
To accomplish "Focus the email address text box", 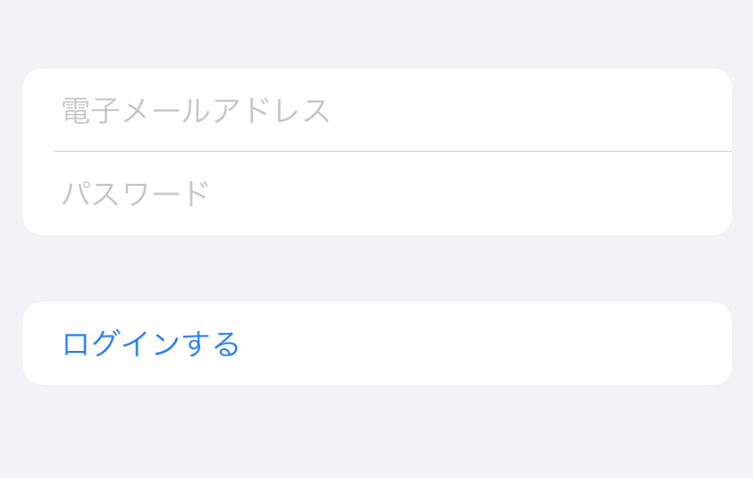I will (377, 110).
